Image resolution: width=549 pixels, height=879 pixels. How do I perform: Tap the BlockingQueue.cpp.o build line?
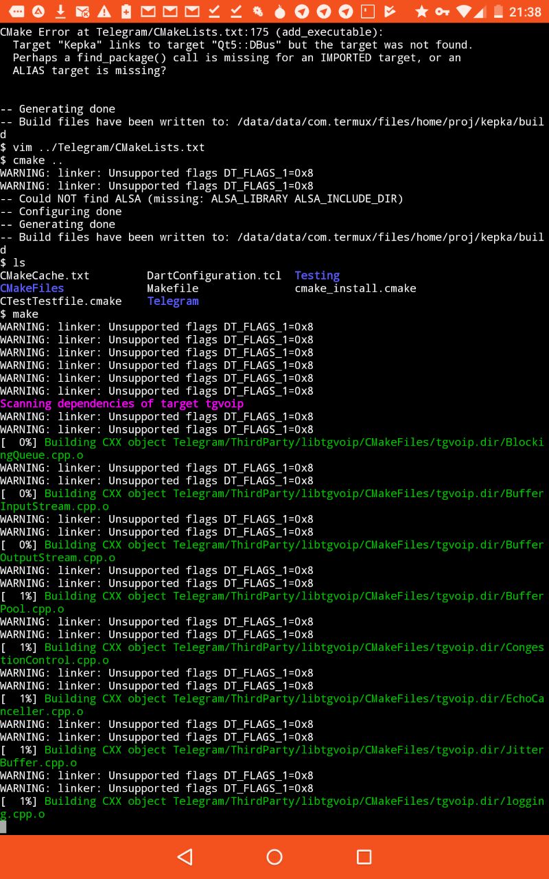point(272,448)
